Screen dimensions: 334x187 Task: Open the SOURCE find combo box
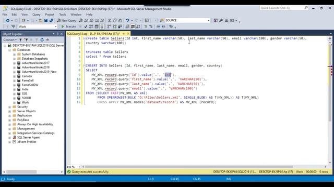pos(208,20)
